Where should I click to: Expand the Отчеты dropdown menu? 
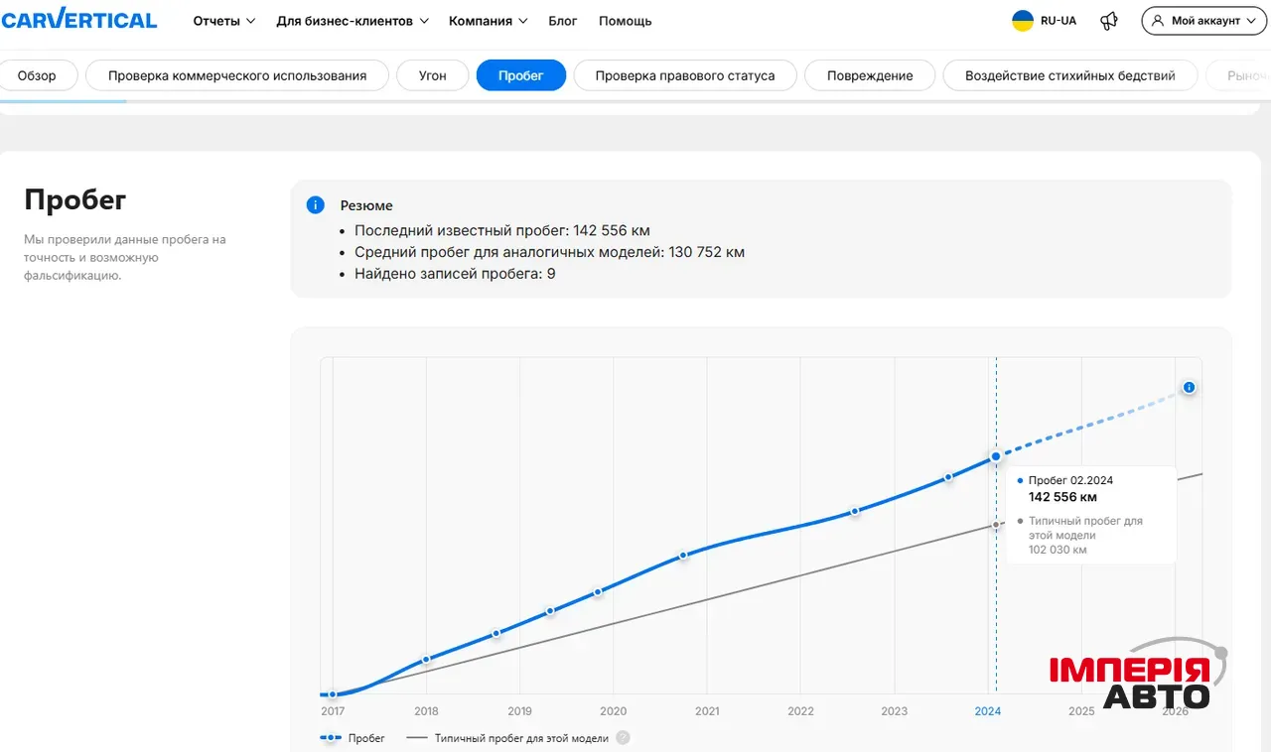223,21
